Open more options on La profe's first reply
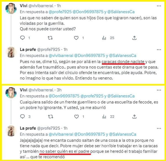 (x=159, y=50)
